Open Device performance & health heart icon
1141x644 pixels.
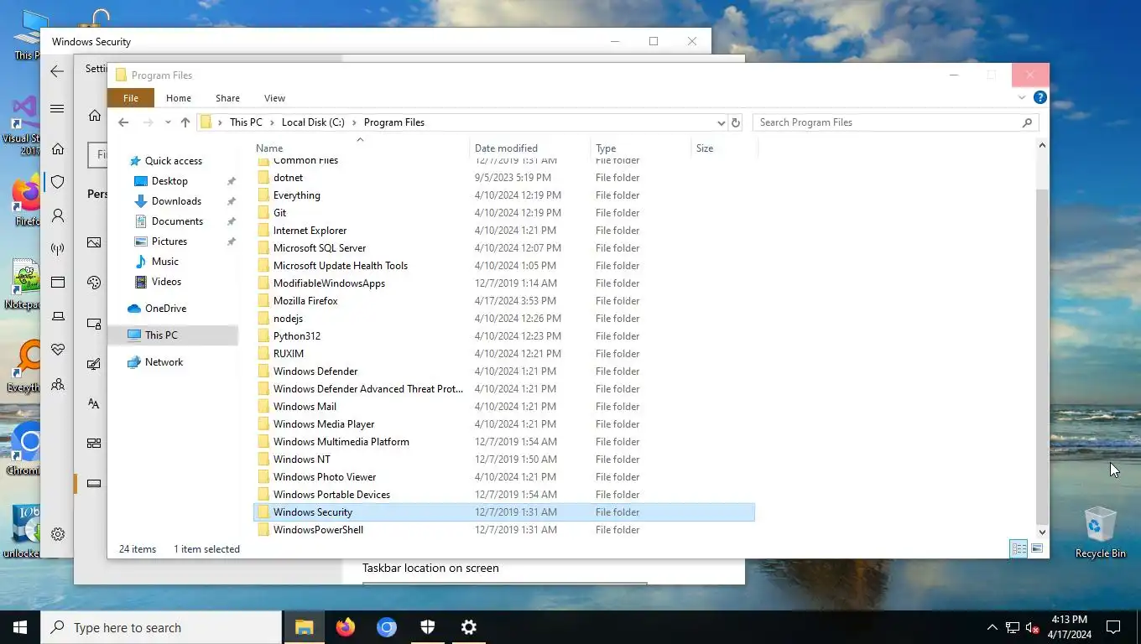coord(58,350)
